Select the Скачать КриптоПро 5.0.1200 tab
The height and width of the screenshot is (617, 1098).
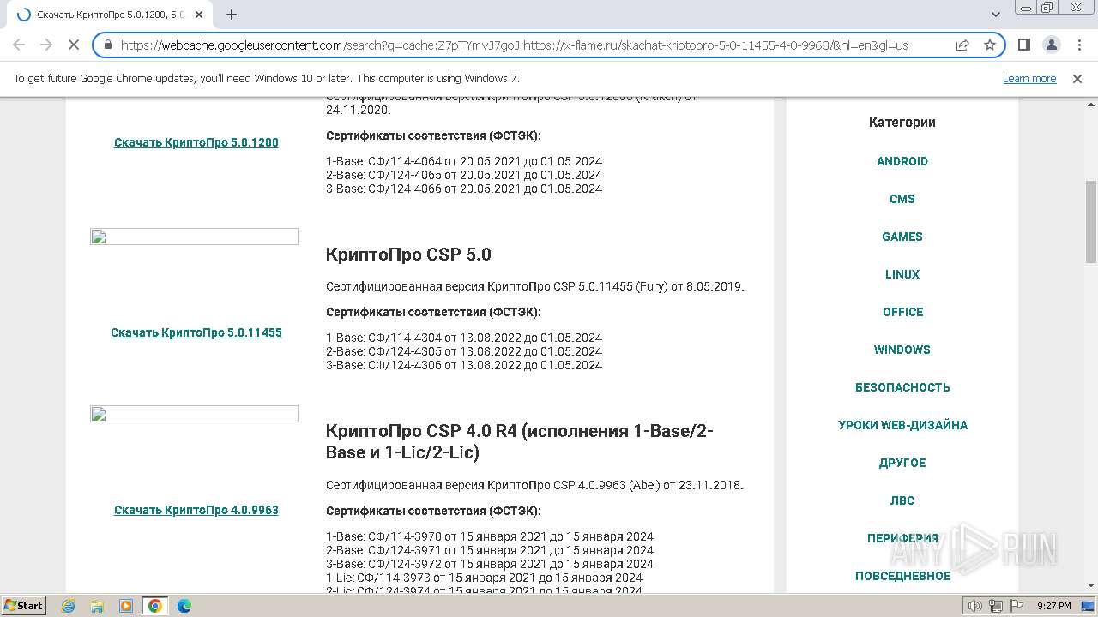click(110, 15)
